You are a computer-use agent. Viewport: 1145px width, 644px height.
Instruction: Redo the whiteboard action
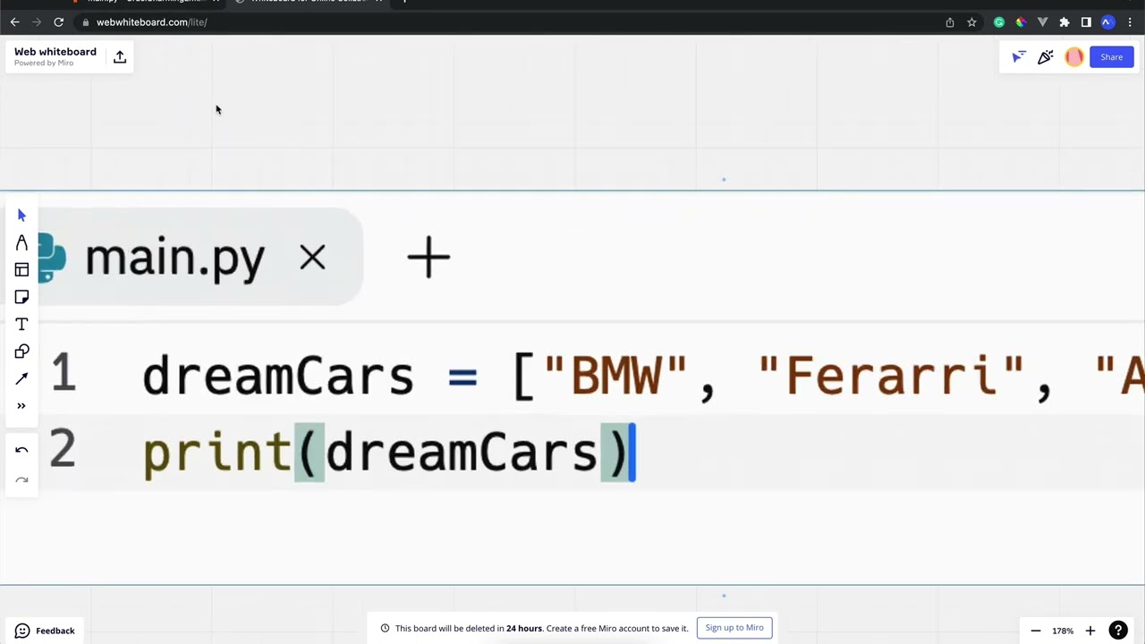(x=21, y=480)
